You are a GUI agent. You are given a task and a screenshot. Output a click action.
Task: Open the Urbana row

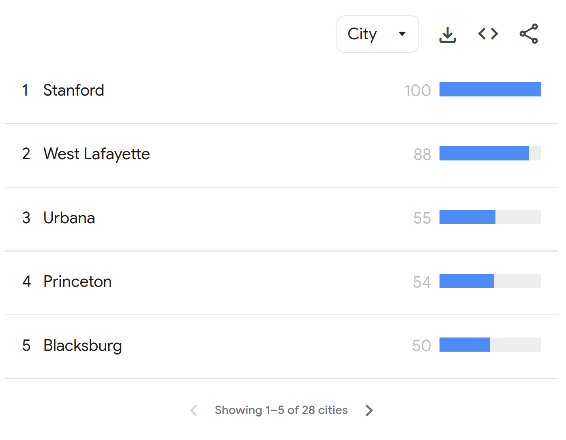[281, 218]
